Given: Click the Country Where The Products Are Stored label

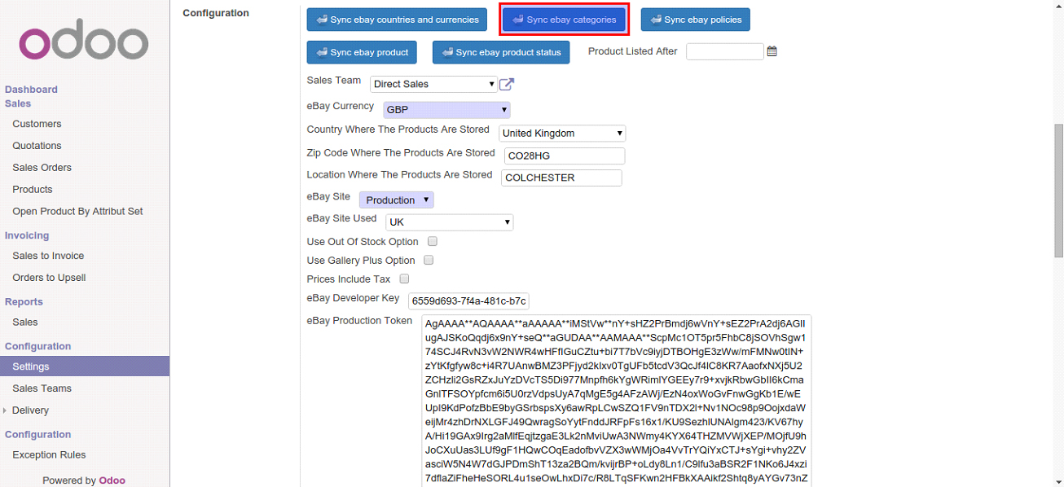Looking at the screenshot, I should pos(399,129).
